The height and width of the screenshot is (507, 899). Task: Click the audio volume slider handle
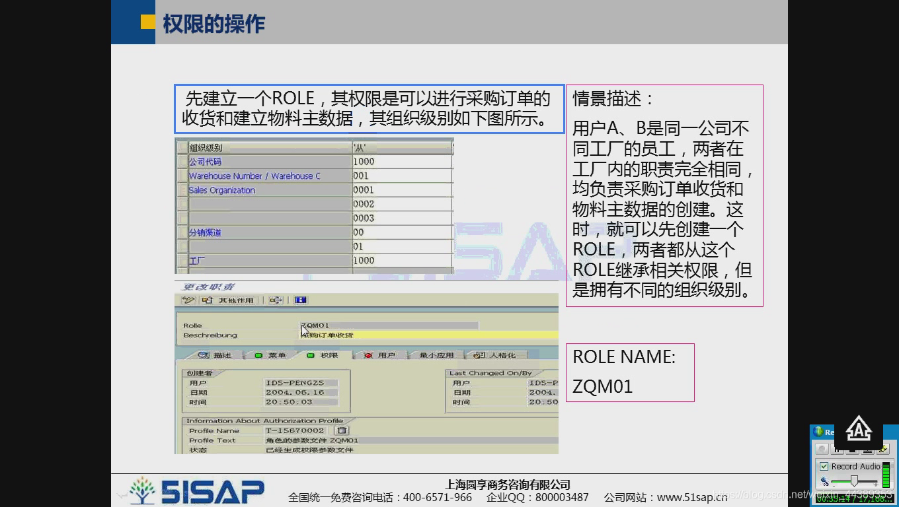coord(854,481)
